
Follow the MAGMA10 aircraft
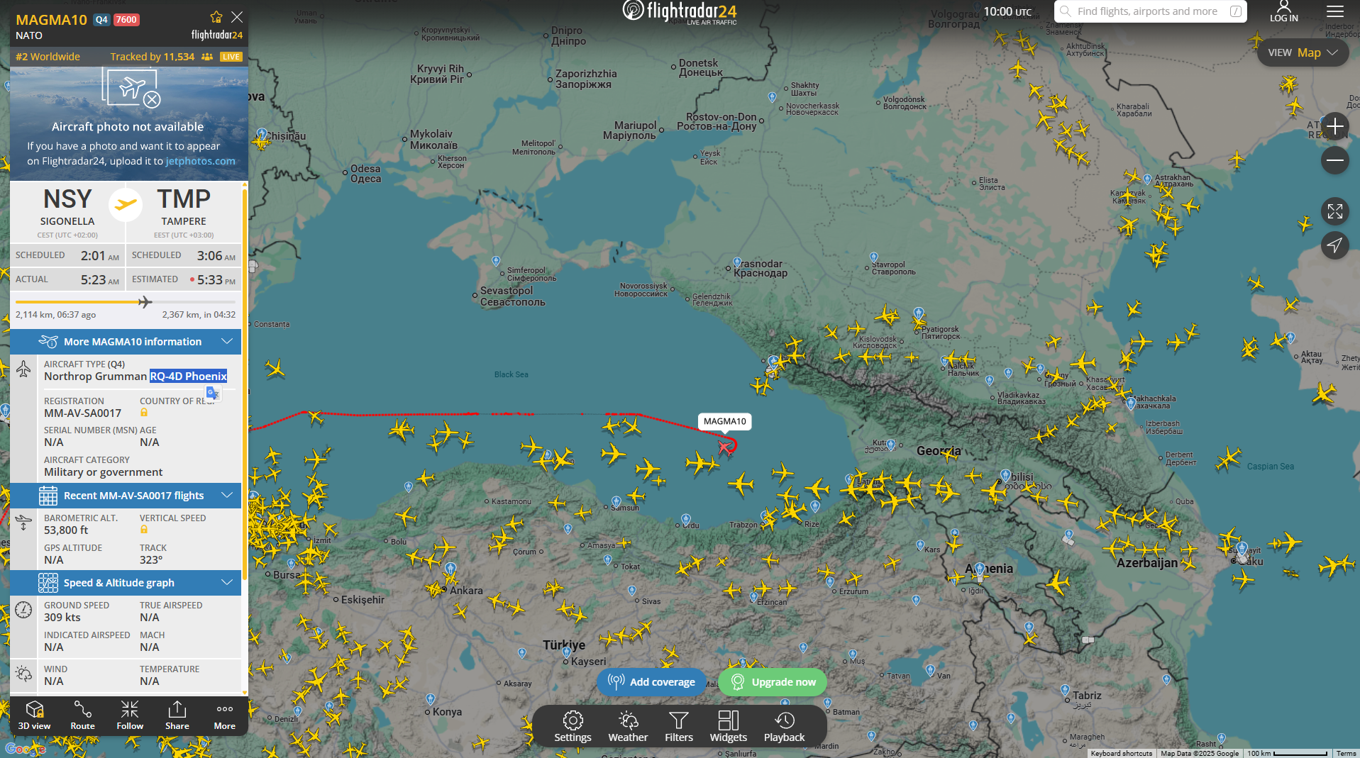(x=130, y=715)
